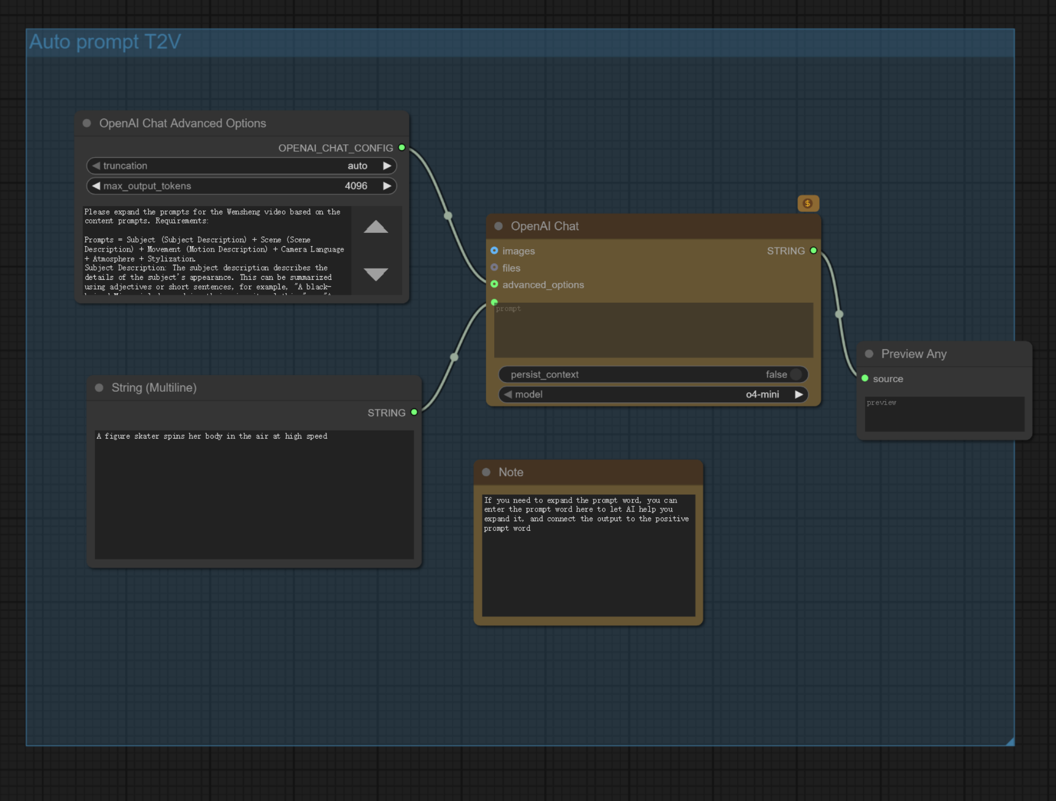The width and height of the screenshot is (1056, 801).
Task: Advance truncation with right arrow
Action: coord(387,166)
